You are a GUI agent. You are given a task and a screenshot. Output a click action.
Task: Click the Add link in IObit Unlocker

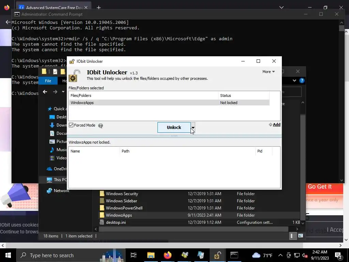coord(274,125)
